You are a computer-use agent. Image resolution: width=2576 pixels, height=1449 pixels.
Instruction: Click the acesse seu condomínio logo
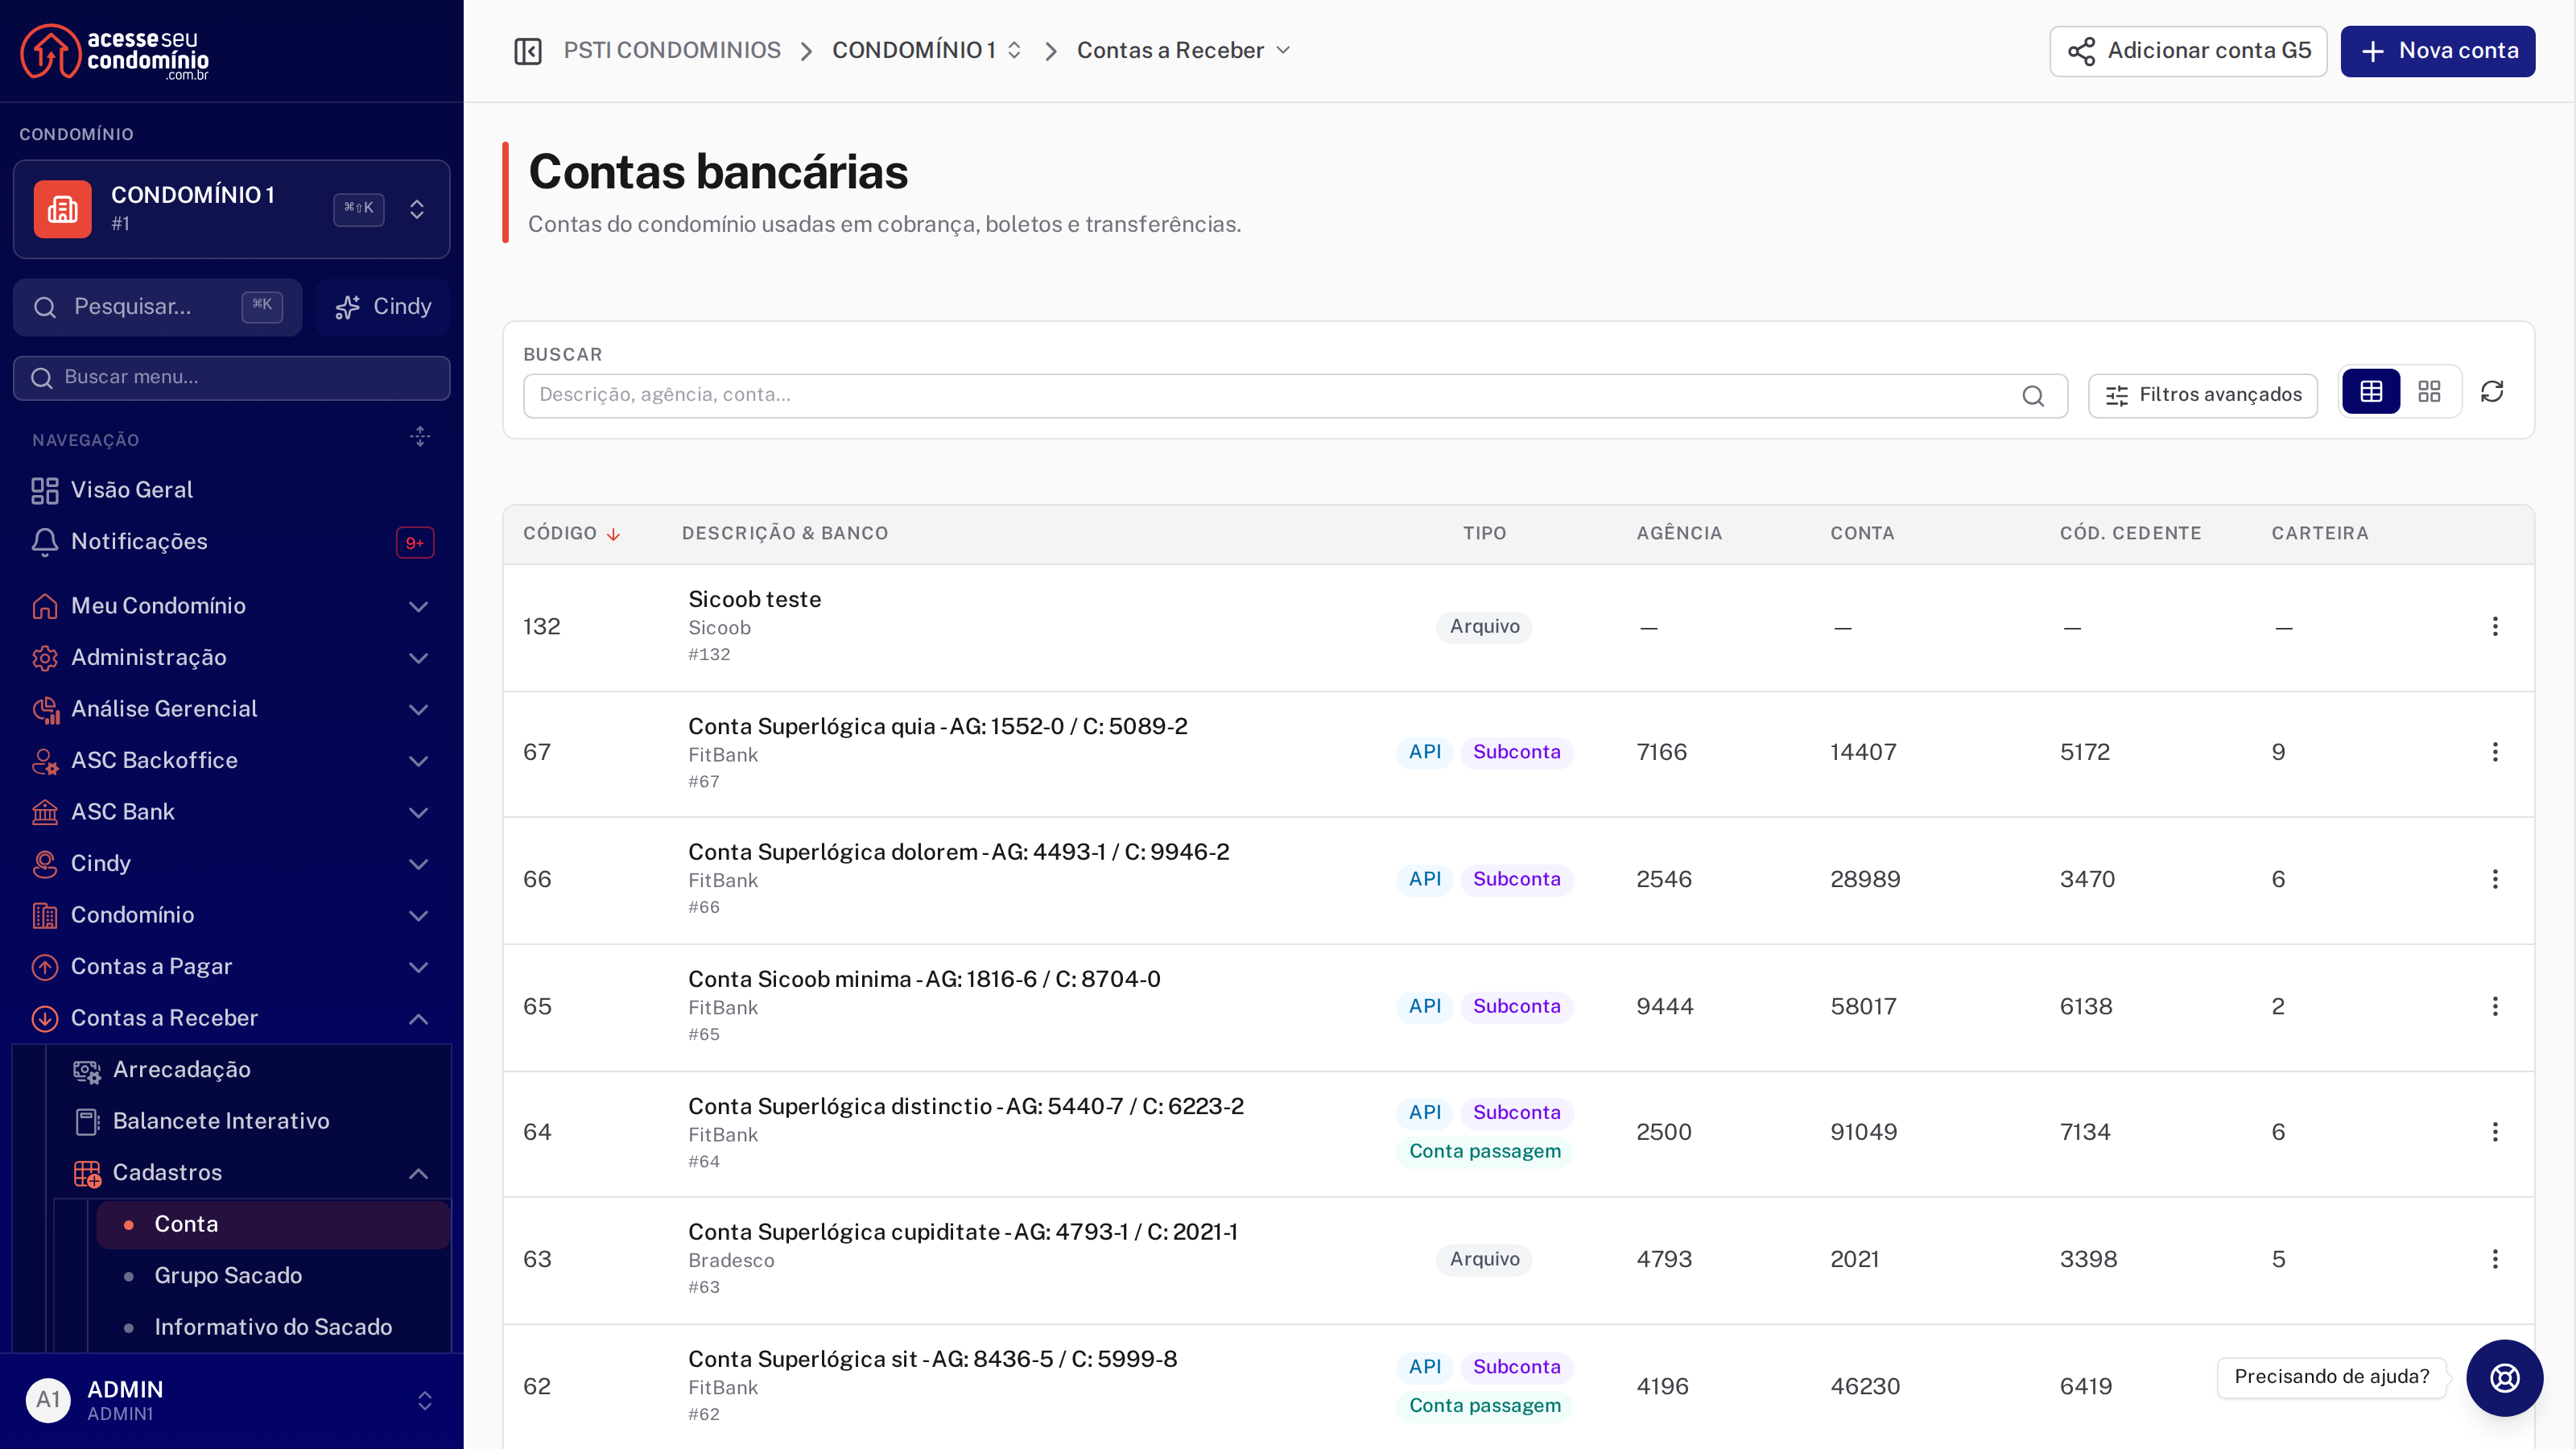(115, 51)
